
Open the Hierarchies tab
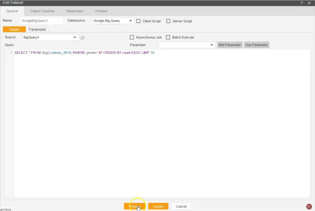(75, 11)
